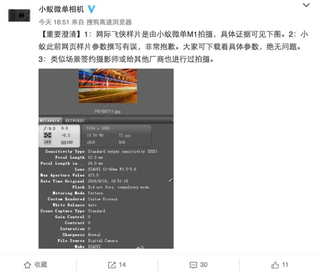319x275 pixels.
Task: Click the P8160711.jpg file name
Action: coord(107,111)
